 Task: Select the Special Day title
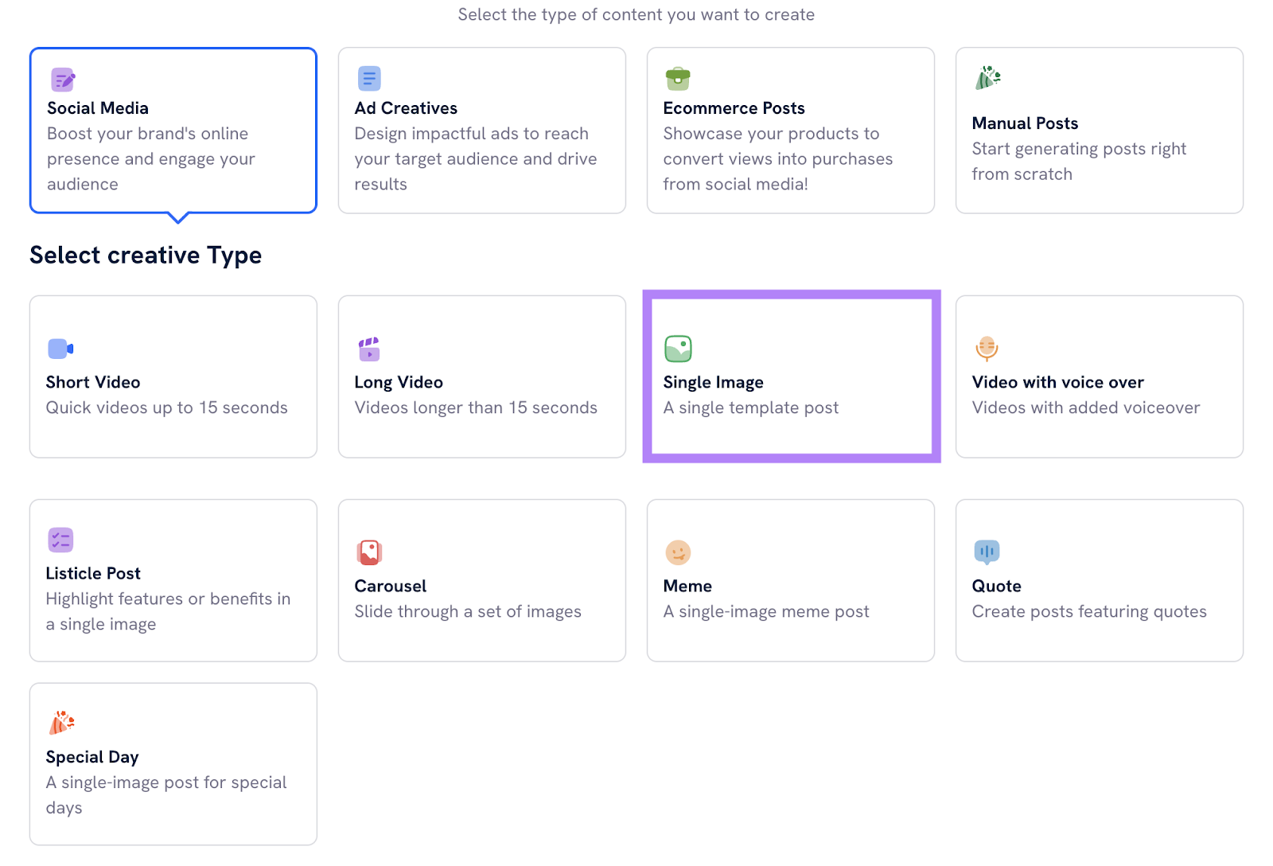[x=92, y=757]
